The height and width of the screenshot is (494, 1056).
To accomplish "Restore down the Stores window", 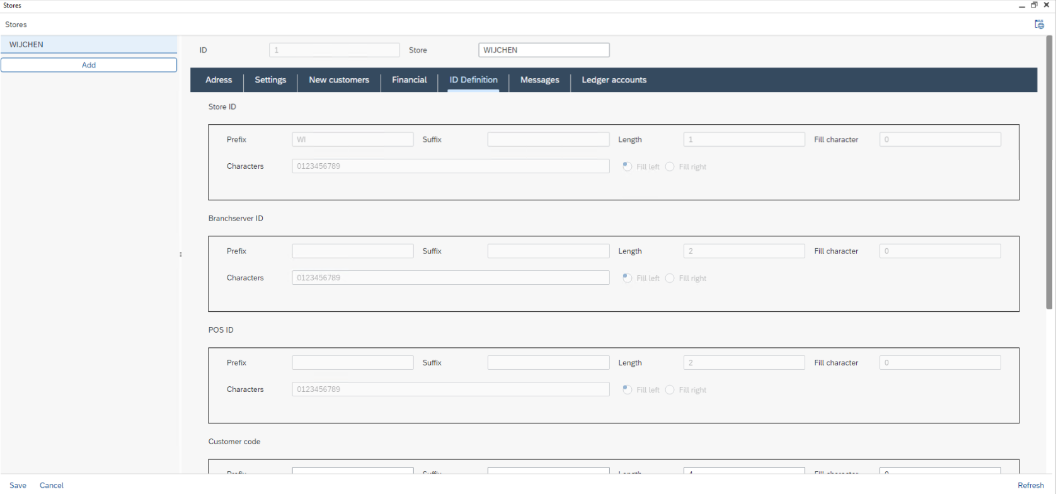I will [1034, 5].
